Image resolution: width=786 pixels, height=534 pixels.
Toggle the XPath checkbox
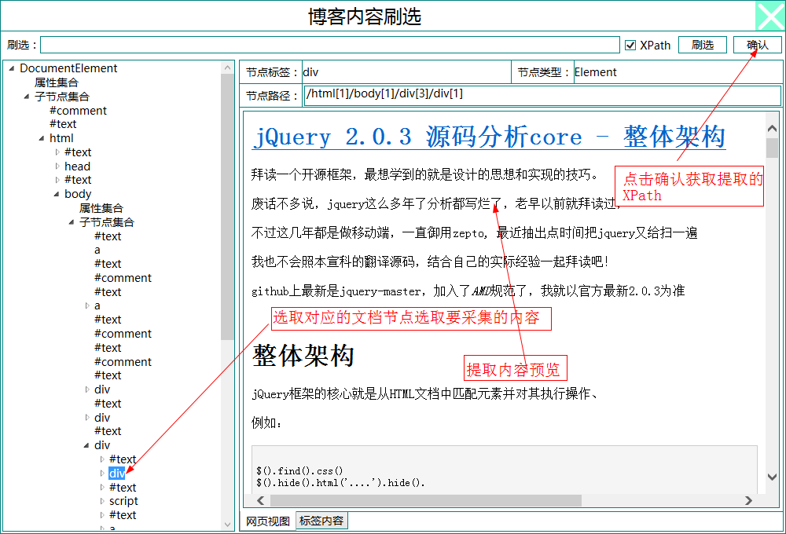[x=630, y=45]
